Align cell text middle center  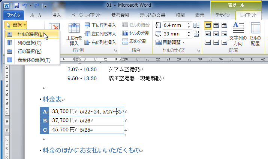click(x=216, y=34)
